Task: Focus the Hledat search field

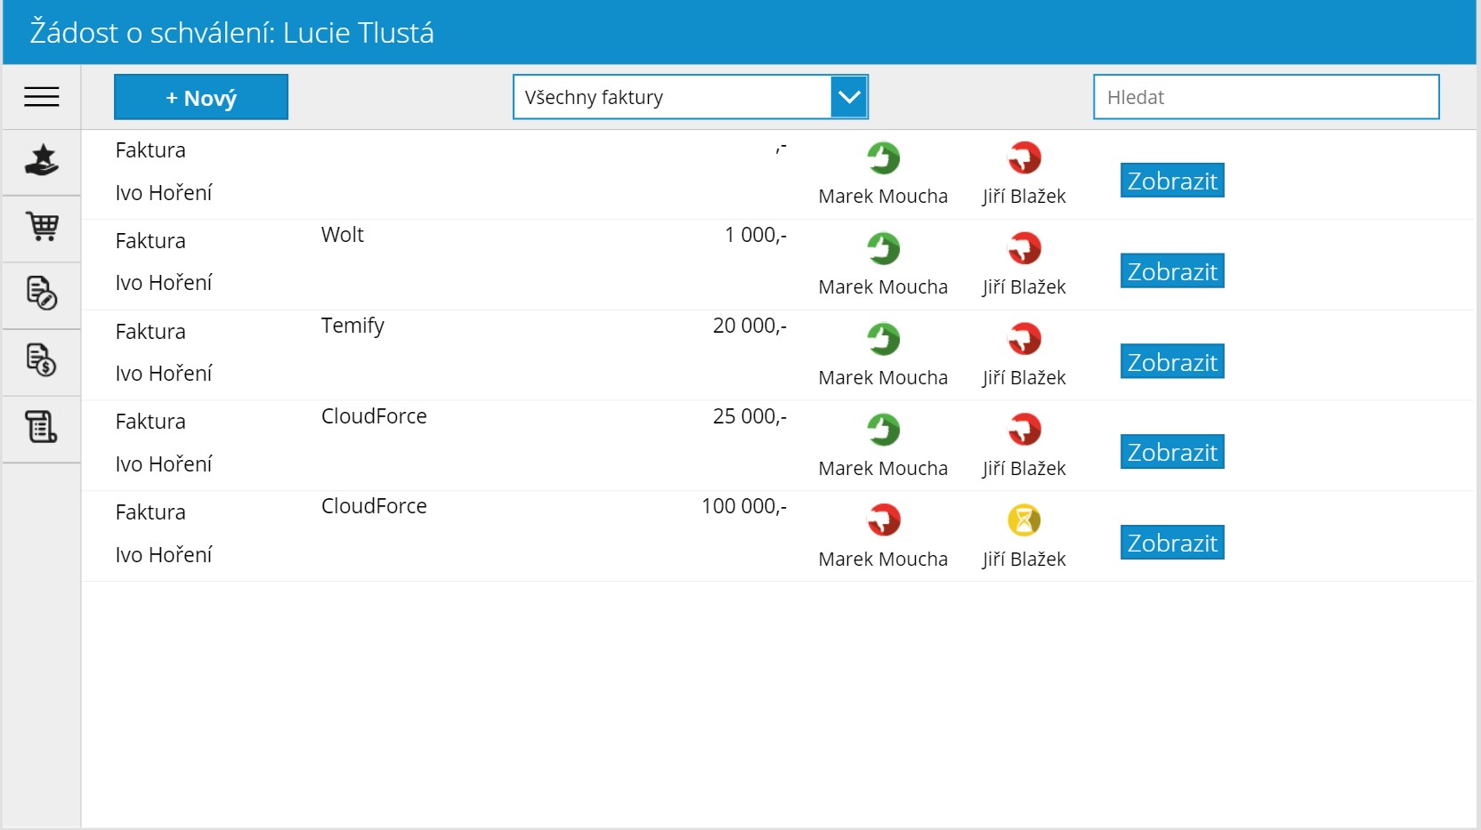Action: [1267, 97]
